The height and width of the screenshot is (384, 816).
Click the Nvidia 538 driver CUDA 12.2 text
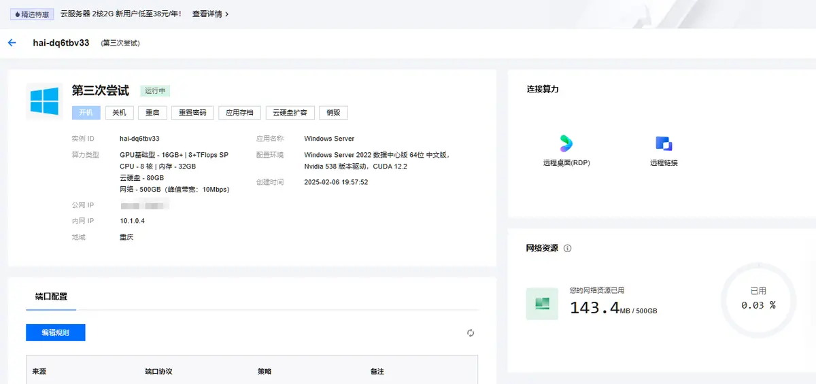click(356, 167)
